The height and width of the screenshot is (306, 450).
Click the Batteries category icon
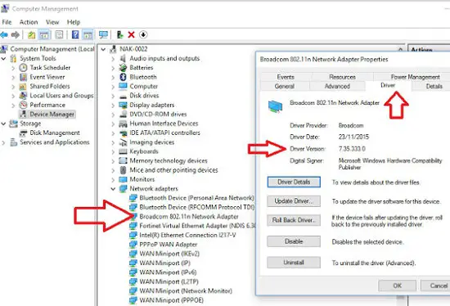[123, 68]
